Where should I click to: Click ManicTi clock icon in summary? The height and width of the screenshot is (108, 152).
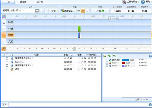pyautogui.click(x=110, y=63)
